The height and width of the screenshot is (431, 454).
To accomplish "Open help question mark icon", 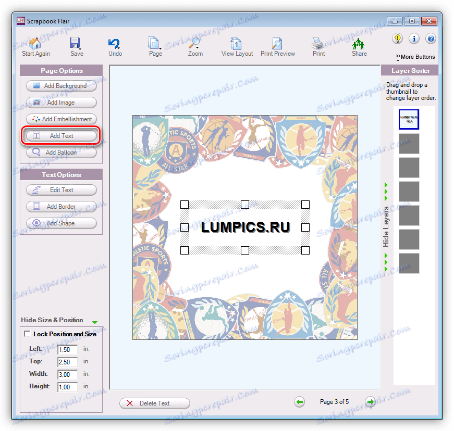I will click(431, 39).
